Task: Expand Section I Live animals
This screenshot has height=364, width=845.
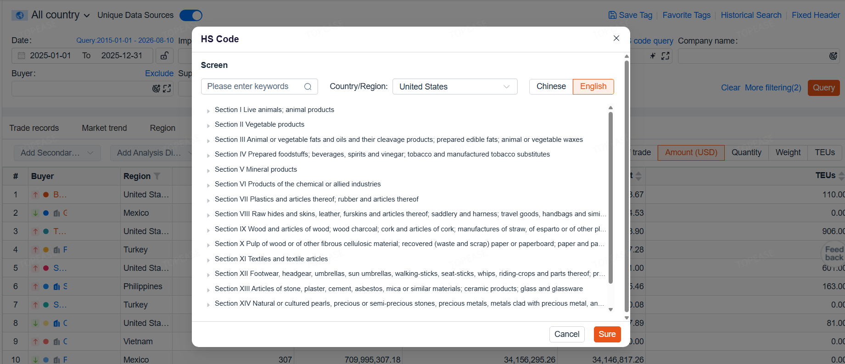Action: (x=208, y=111)
